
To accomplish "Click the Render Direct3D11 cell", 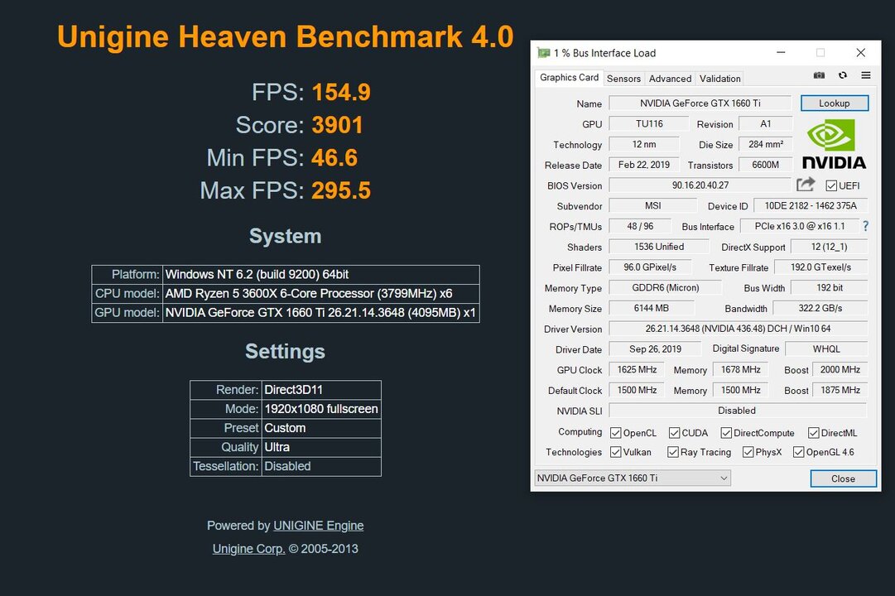I will 321,390.
